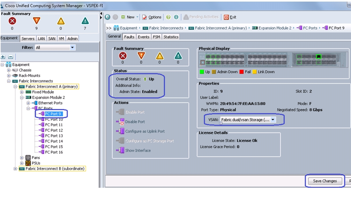The width and height of the screenshot is (351, 198).
Task: Open the Events tab
Action: (144, 37)
